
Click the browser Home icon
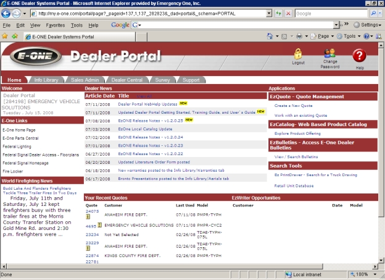pos(270,36)
